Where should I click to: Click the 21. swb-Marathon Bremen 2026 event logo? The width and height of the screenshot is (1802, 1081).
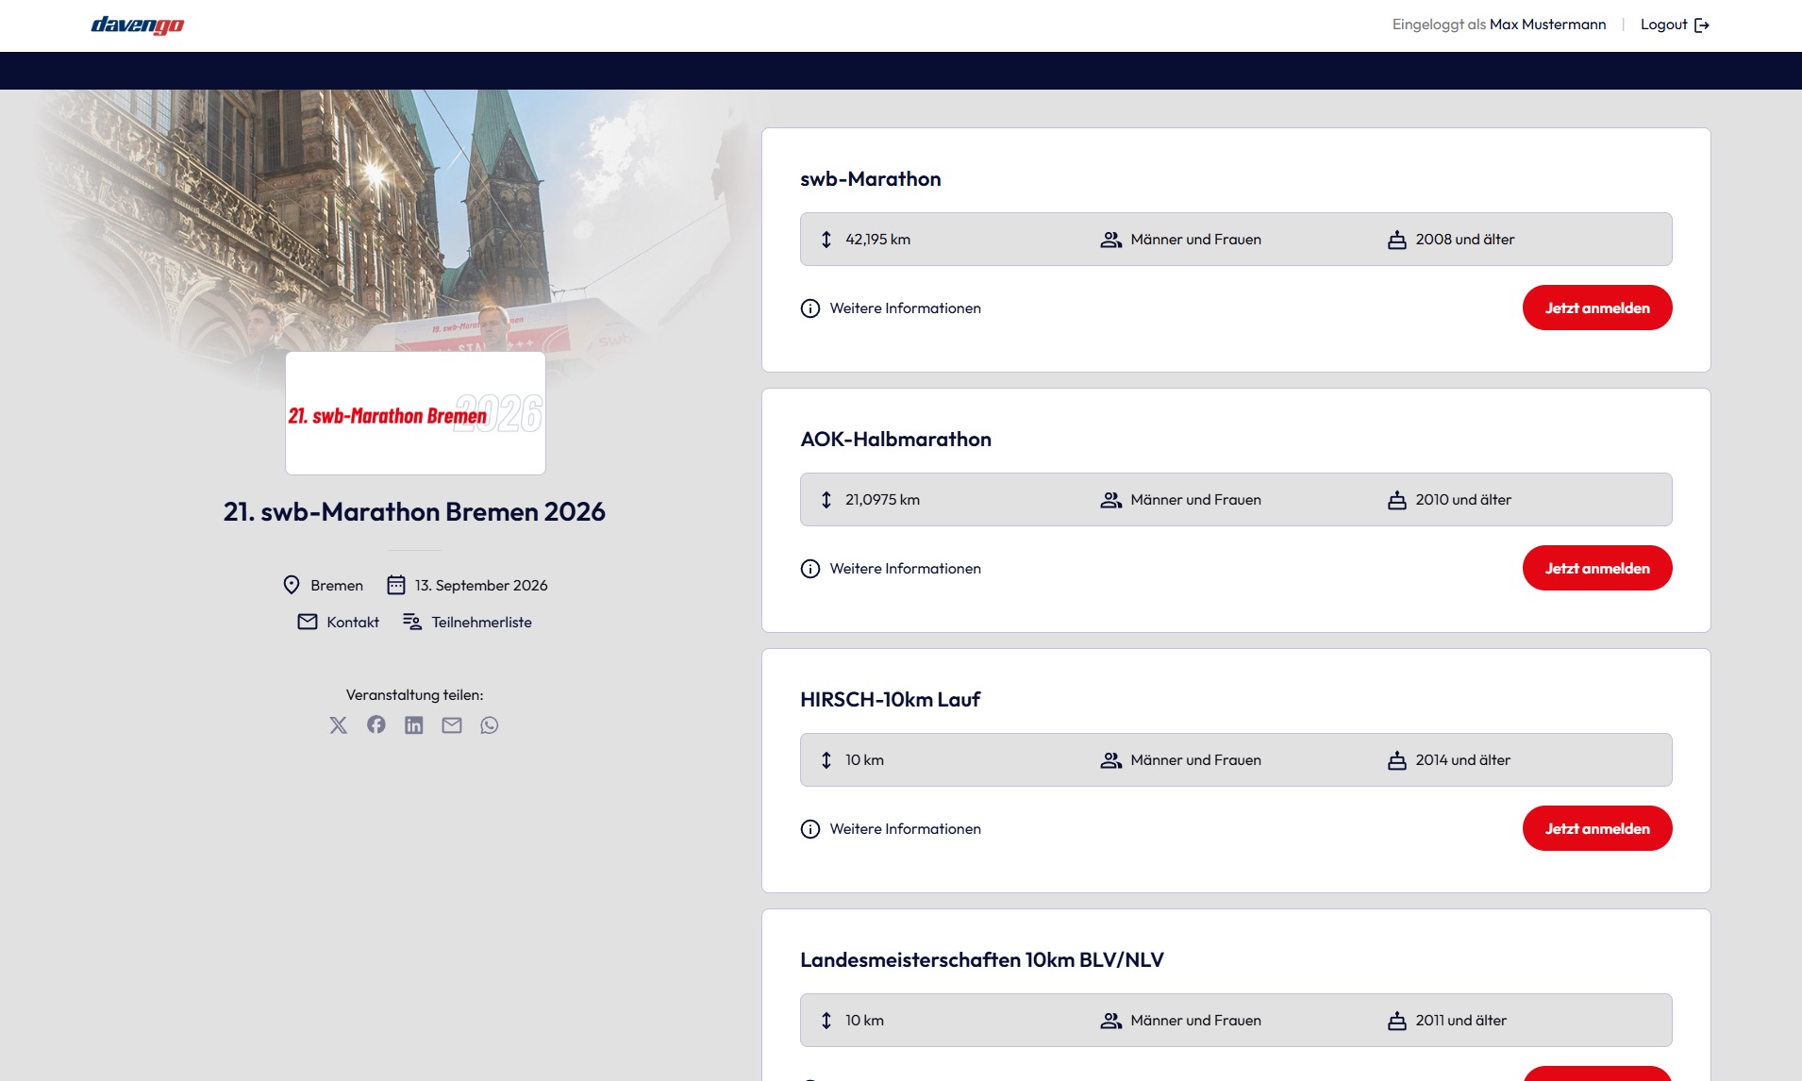(x=415, y=413)
